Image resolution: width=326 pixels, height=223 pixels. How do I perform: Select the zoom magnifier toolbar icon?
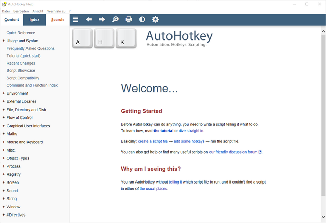pos(115,19)
